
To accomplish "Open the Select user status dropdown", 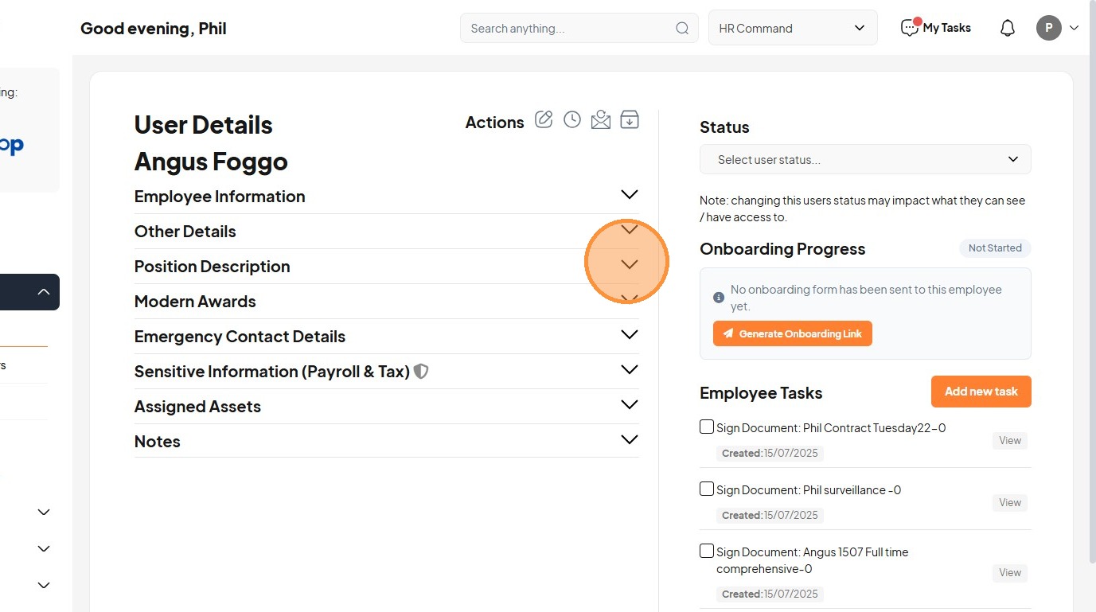I will click(865, 159).
